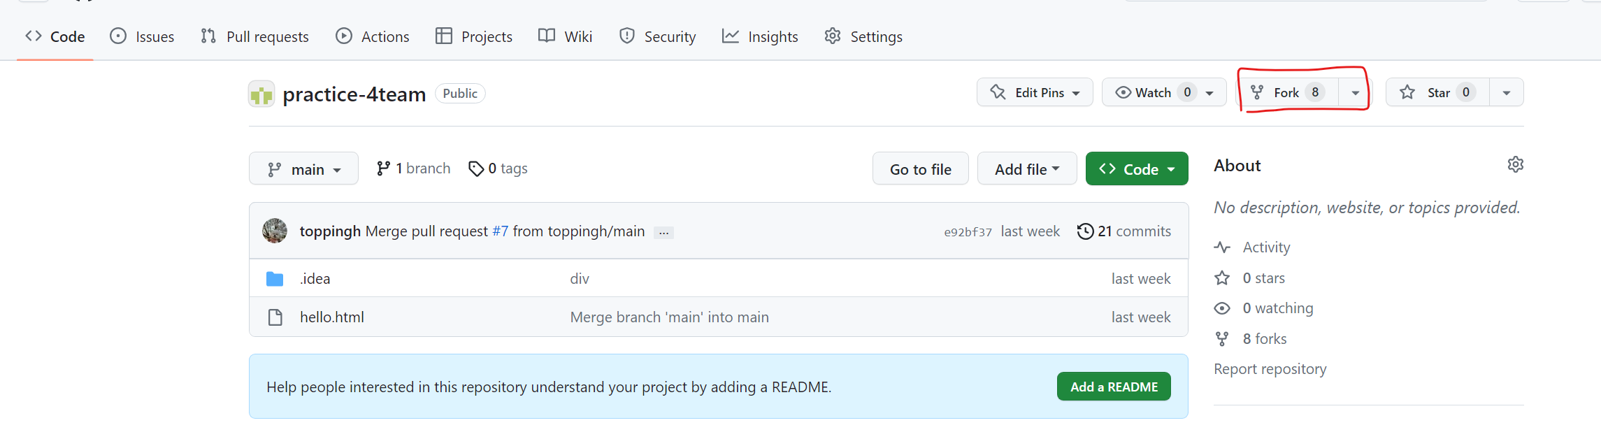Viewport: 1601px width, 432px height.
Task: View the Insights tab
Action: click(x=760, y=36)
